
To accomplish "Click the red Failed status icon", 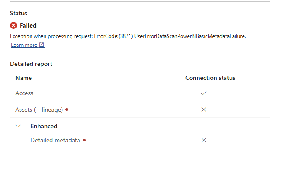I will click(14, 25).
